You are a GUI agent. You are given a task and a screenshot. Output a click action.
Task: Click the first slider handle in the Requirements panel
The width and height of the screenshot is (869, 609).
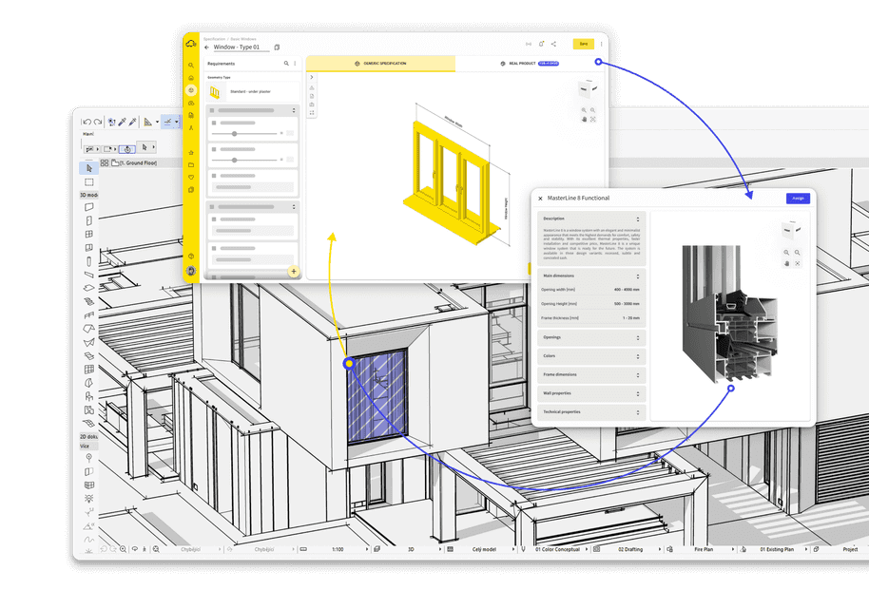[x=236, y=134]
